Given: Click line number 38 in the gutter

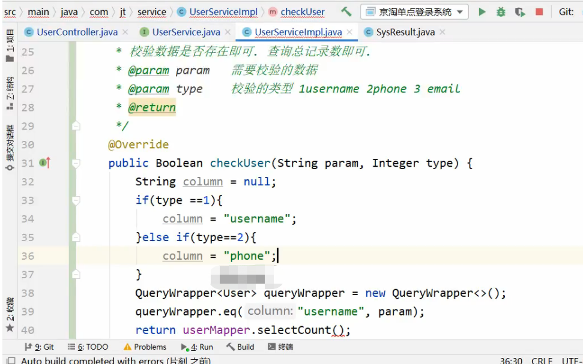Looking at the screenshot, I should tap(28, 293).
